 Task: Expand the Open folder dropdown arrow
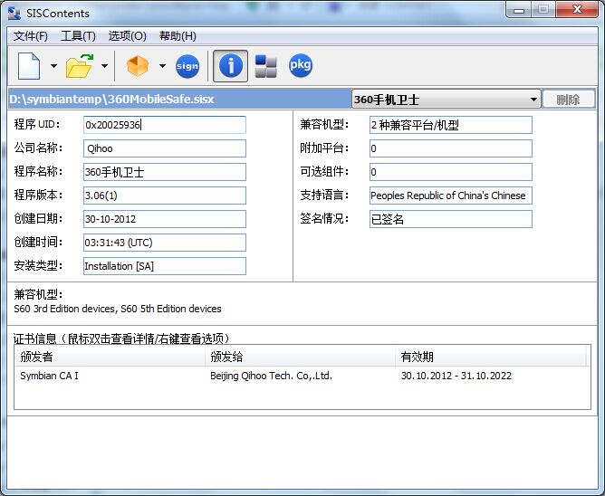104,66
